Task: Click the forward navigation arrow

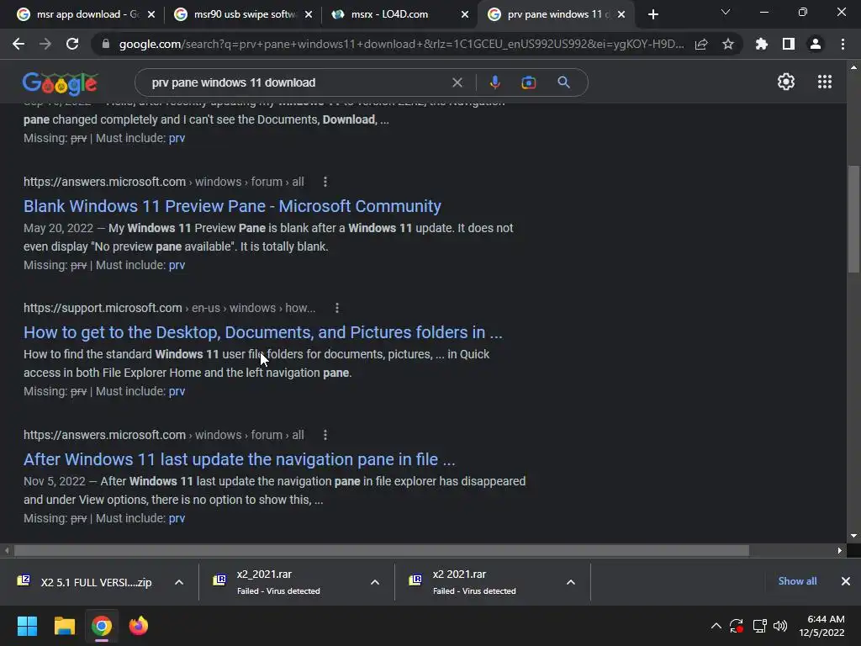Action: pyautogui.click(x=45, y=44)
